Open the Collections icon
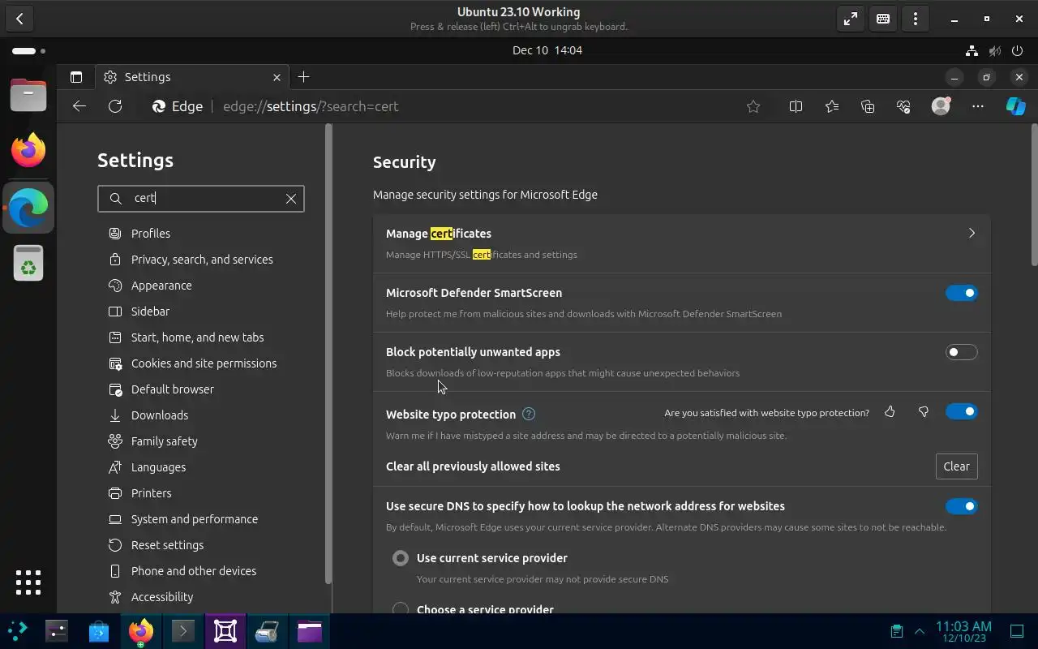Viewport: 1038px width, 649px height. point(868,106)
